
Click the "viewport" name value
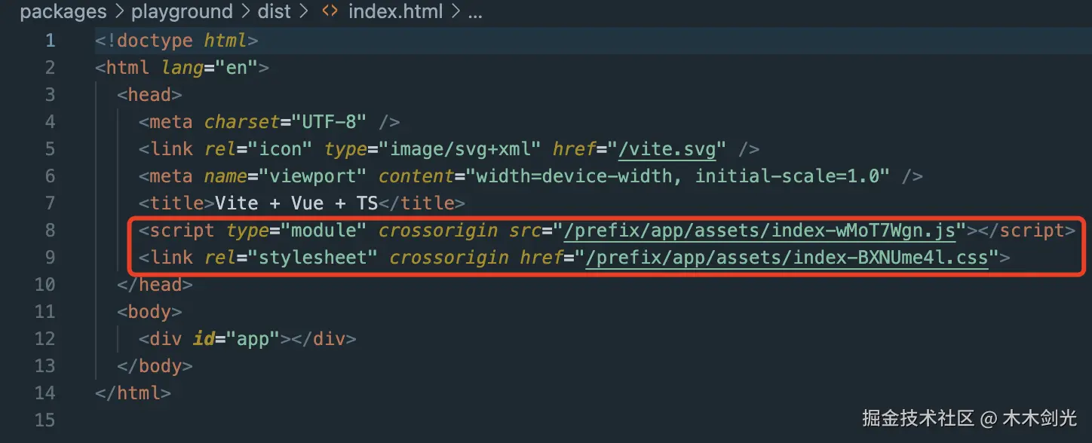pos(313,176)
